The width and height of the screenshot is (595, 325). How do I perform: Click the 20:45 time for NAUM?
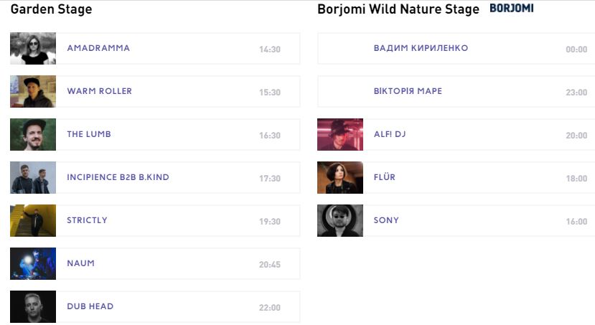tap(269, 265)
